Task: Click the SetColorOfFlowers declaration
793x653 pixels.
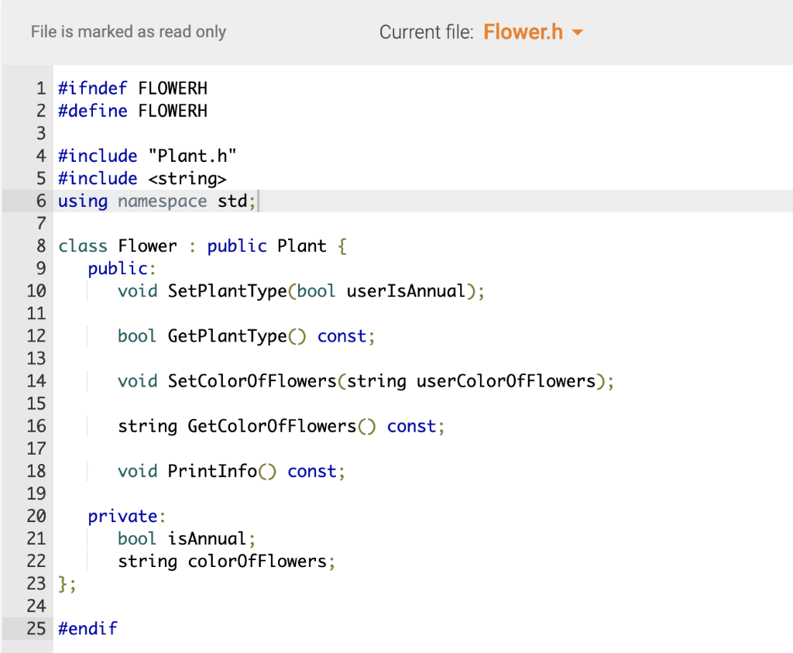Action: coord(366,381)
